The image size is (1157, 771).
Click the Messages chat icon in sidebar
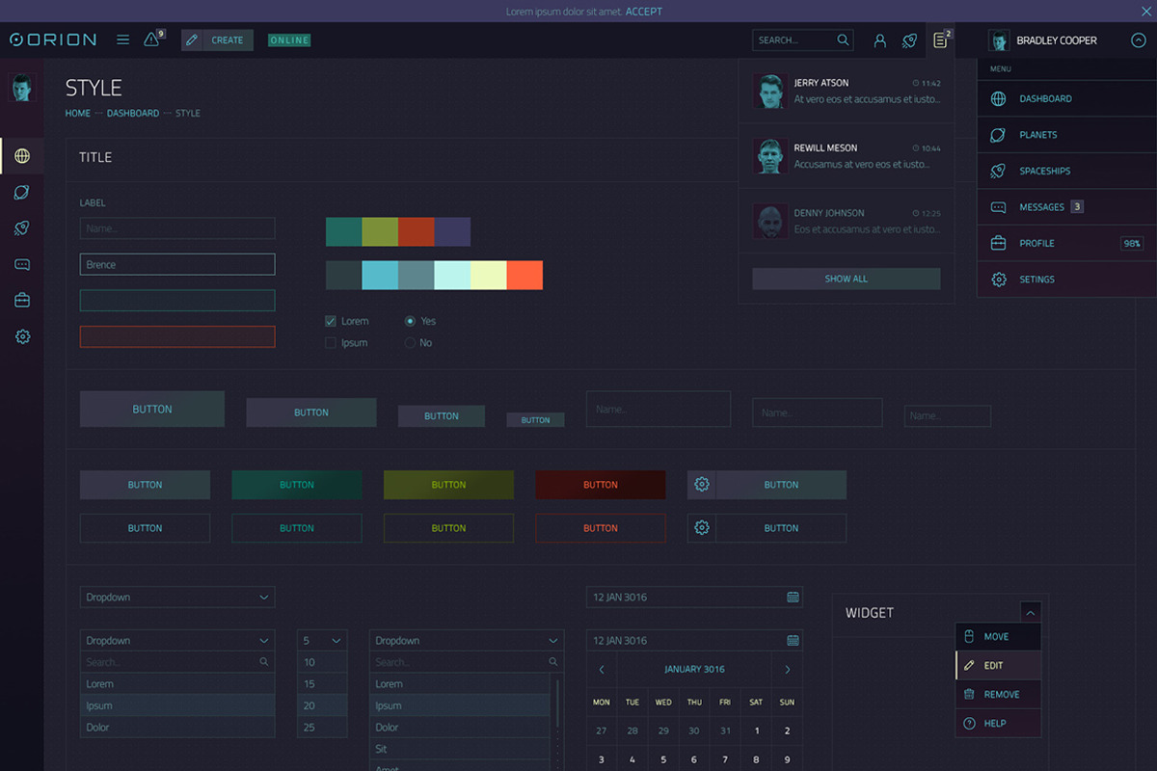[21, 264]
